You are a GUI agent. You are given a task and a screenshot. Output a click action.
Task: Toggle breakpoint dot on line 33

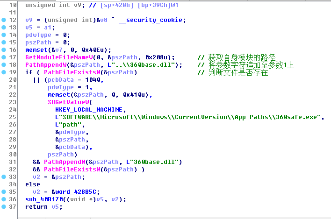(x=4, y=177)
